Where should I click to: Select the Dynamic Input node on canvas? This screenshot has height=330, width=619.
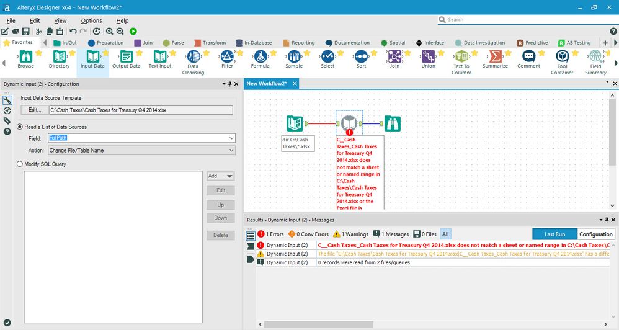[349, 123]
